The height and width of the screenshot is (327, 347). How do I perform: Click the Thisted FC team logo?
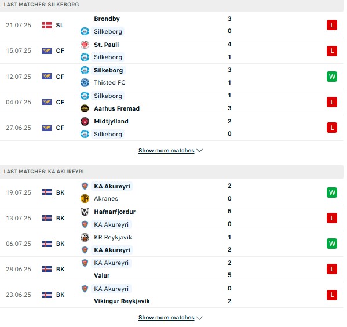click(x=85, y=83)
